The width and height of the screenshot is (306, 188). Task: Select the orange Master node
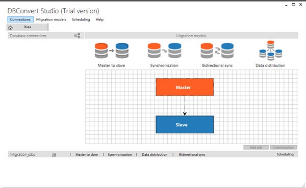pyautogui.click(x=185, y=87)
